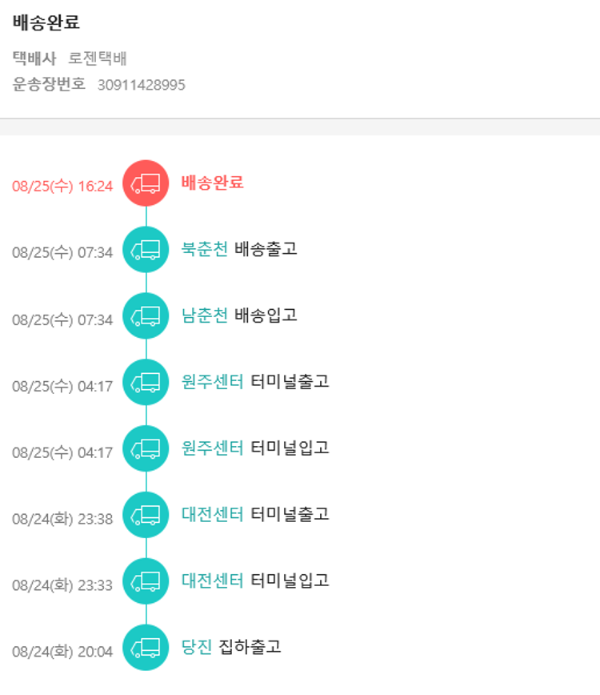Open the 북춘천 location link
The height and width of the screenshot is (695, 600).
coord(205,249)
